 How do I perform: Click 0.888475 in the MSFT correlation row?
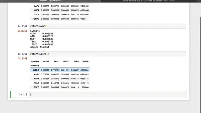click(84, 79)
